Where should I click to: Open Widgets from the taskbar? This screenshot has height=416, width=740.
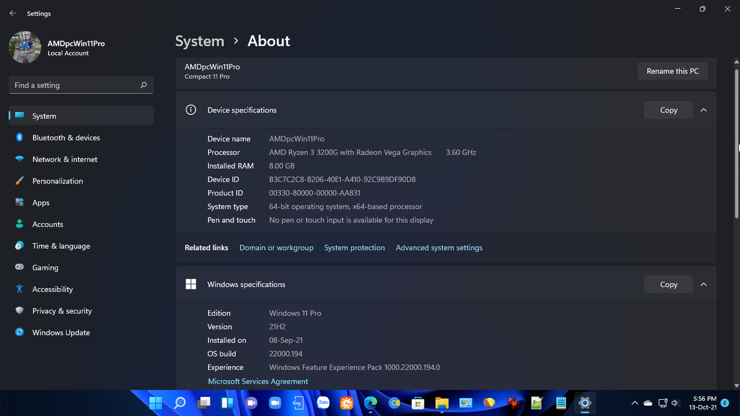point(227,403)
